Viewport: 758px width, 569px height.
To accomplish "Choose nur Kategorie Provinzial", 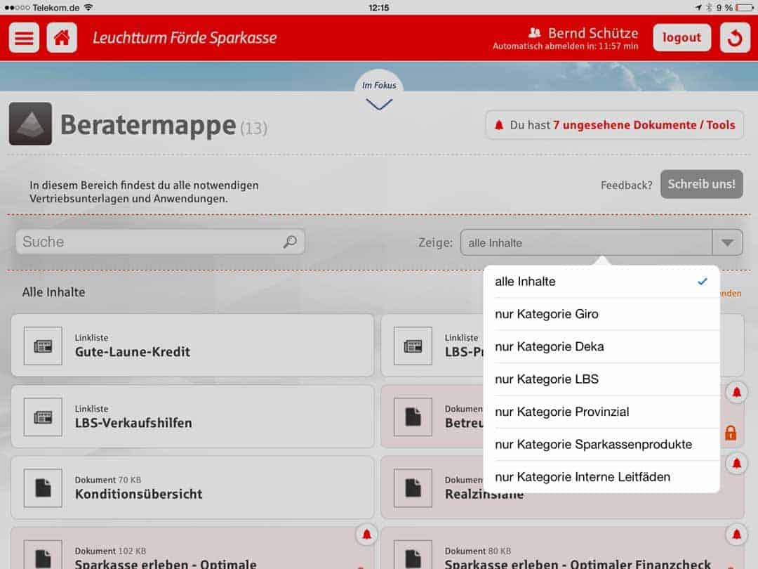I will point(601,412).
